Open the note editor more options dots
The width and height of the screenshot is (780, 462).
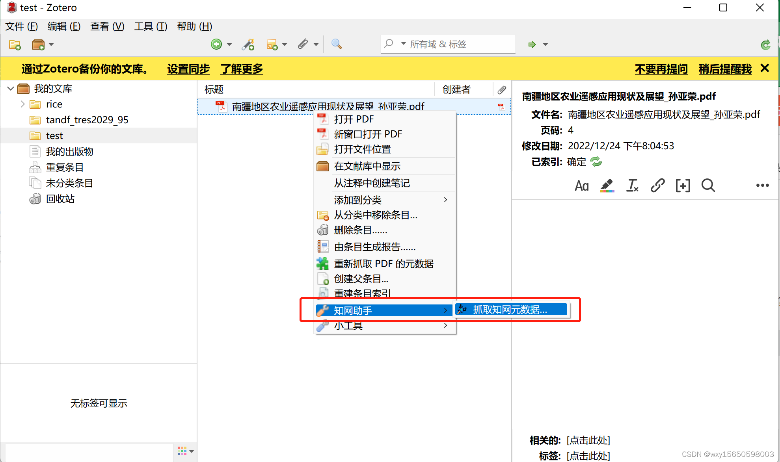coord(762,186)
